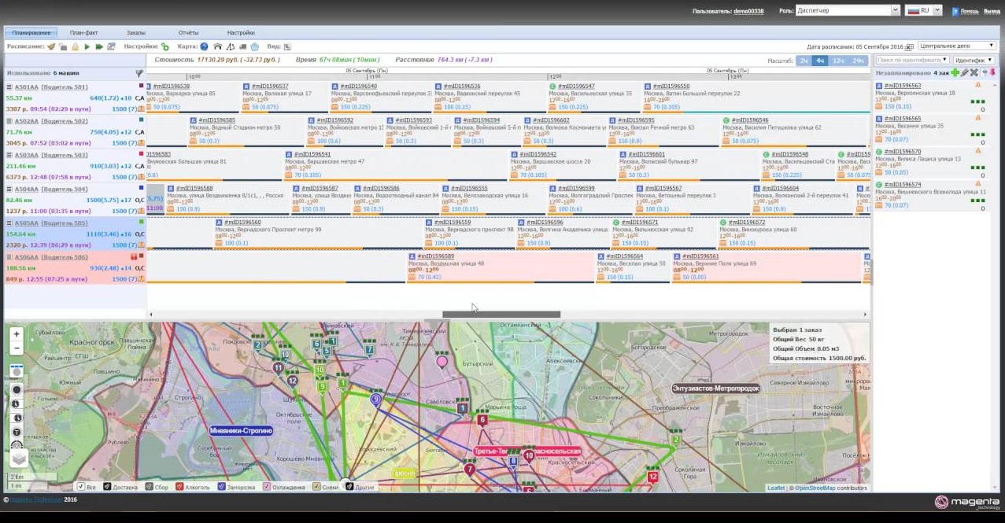Open the Отчёты tab
This screenshot has height=523, width=1005.
tap(188, 33)
